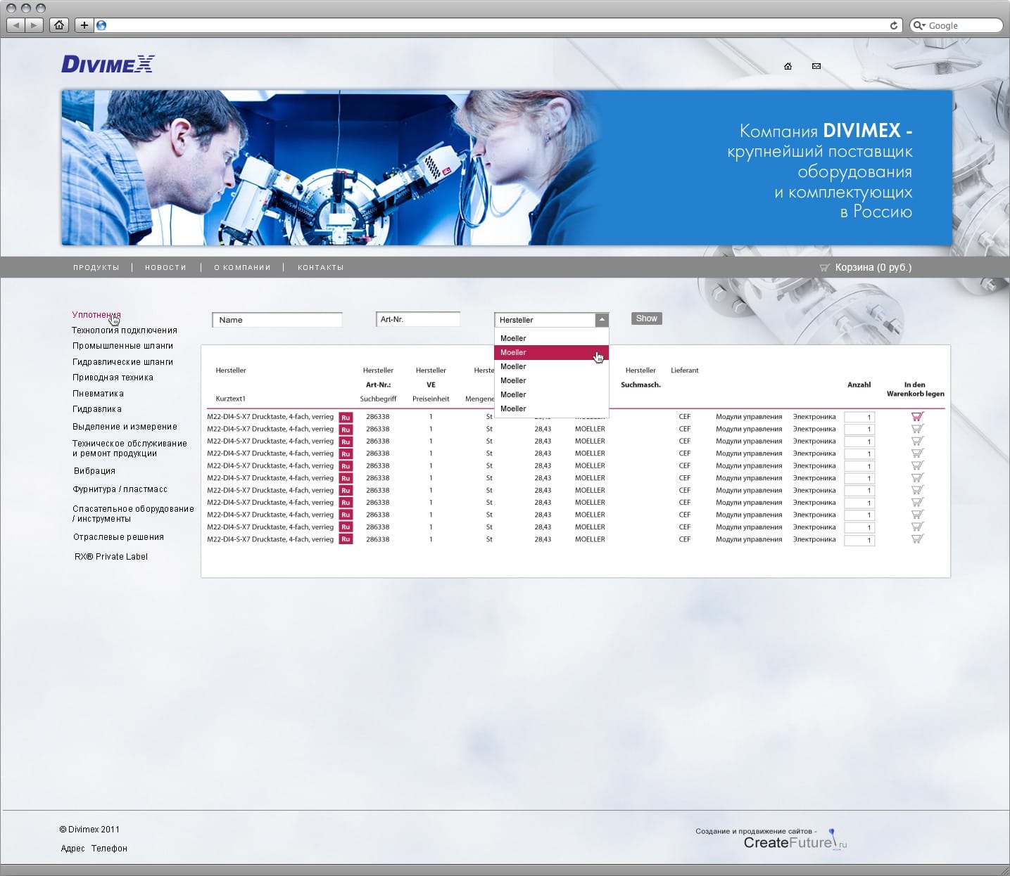Click the Адрес footer link
Screen dimensions: 1010x876
pos(72,849)
